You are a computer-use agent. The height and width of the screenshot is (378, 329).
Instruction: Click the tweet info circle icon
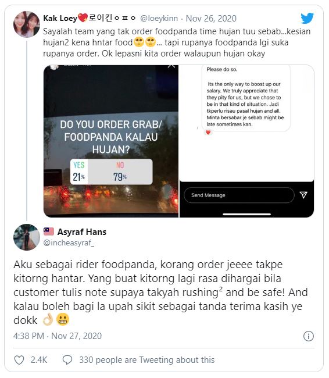[309, 336]
